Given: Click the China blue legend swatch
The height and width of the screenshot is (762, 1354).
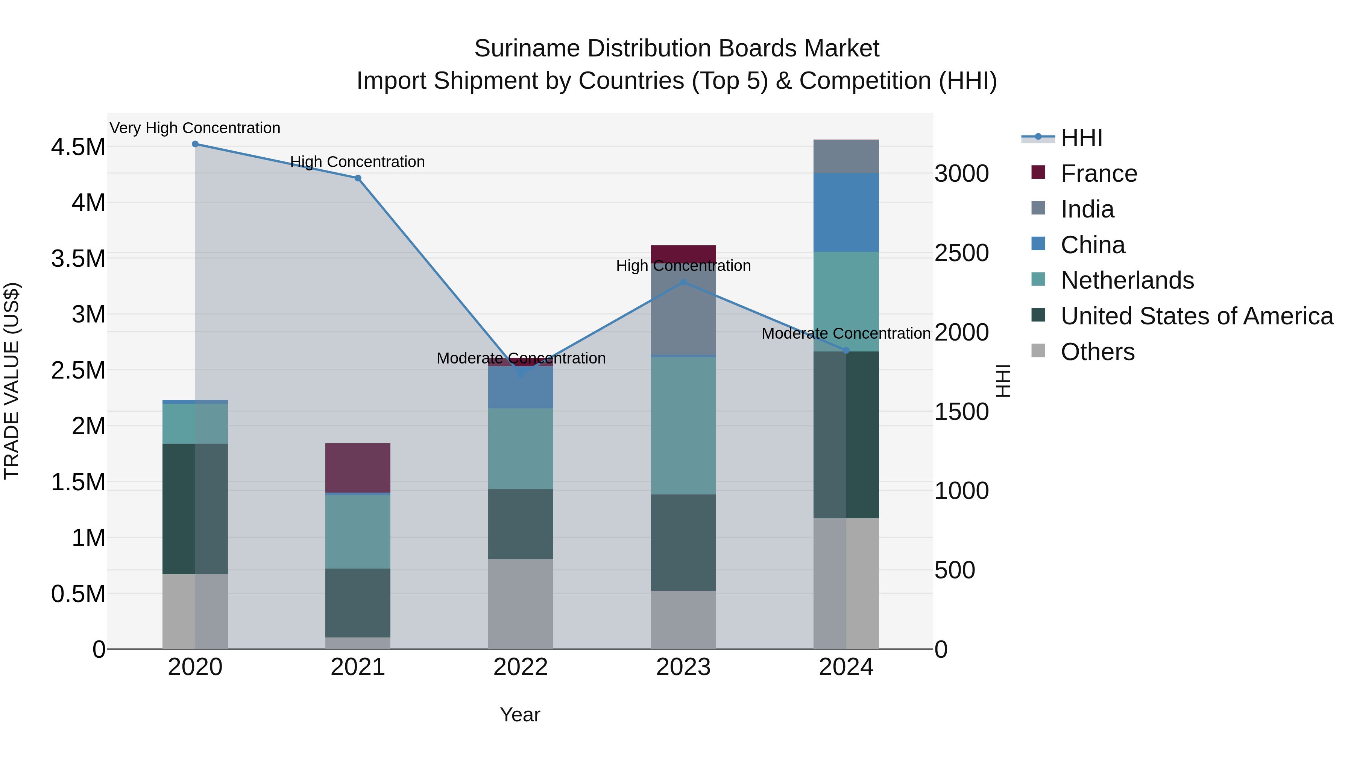Looking at the screenshot, I should [x=1038, y=243].
